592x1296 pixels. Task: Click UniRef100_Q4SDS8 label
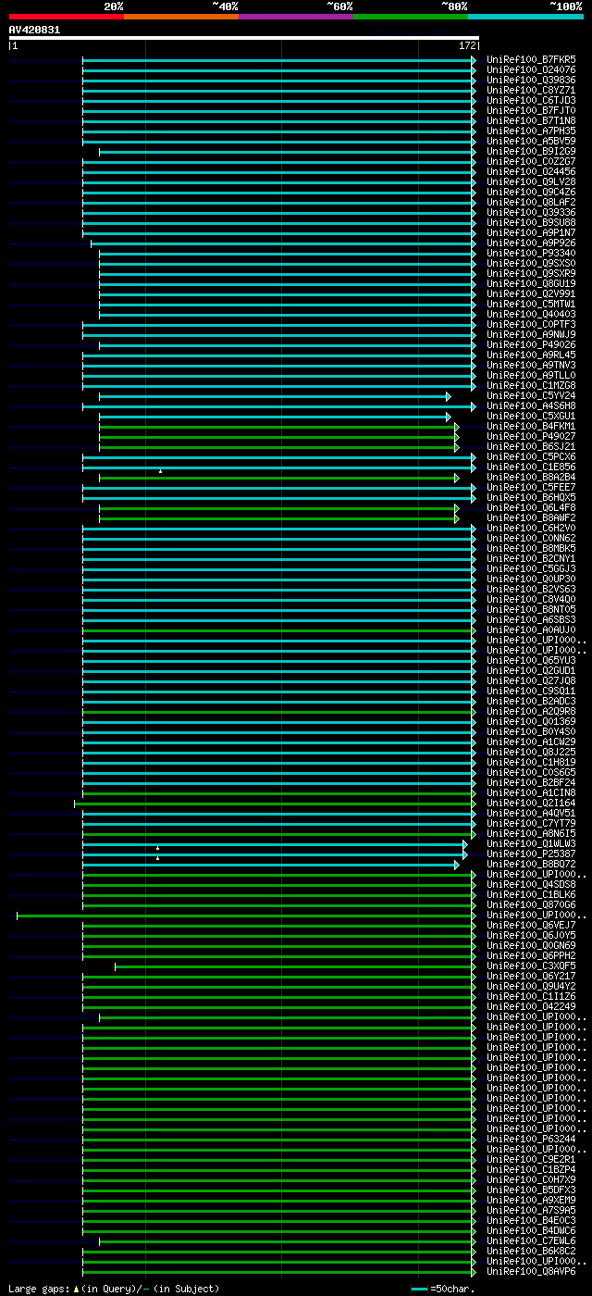(531, 884)
